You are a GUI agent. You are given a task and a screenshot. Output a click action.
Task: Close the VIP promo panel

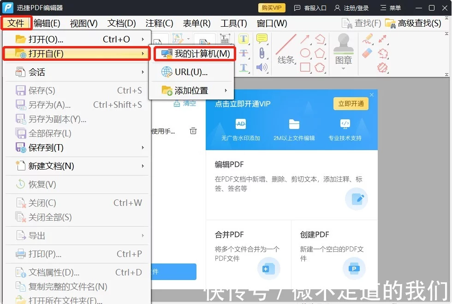(372, 95)
